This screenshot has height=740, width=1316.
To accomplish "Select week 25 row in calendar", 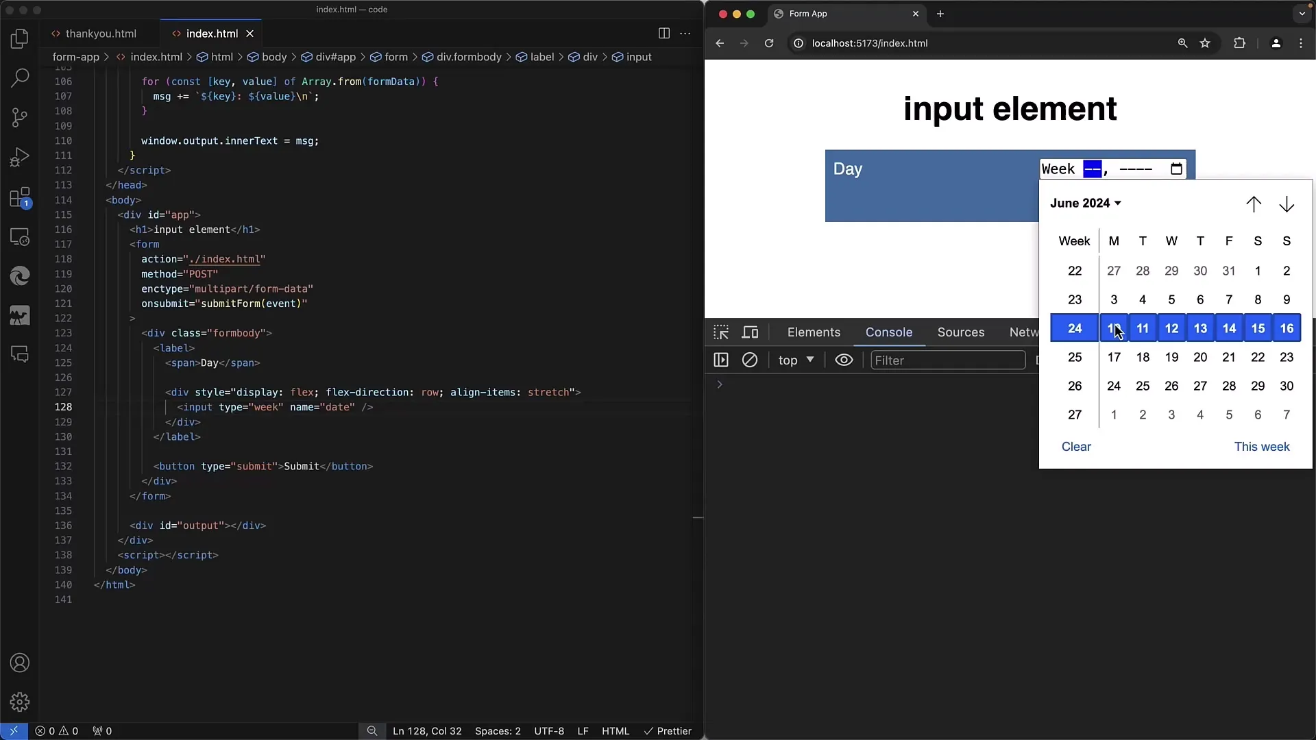I will (1075, 357).
